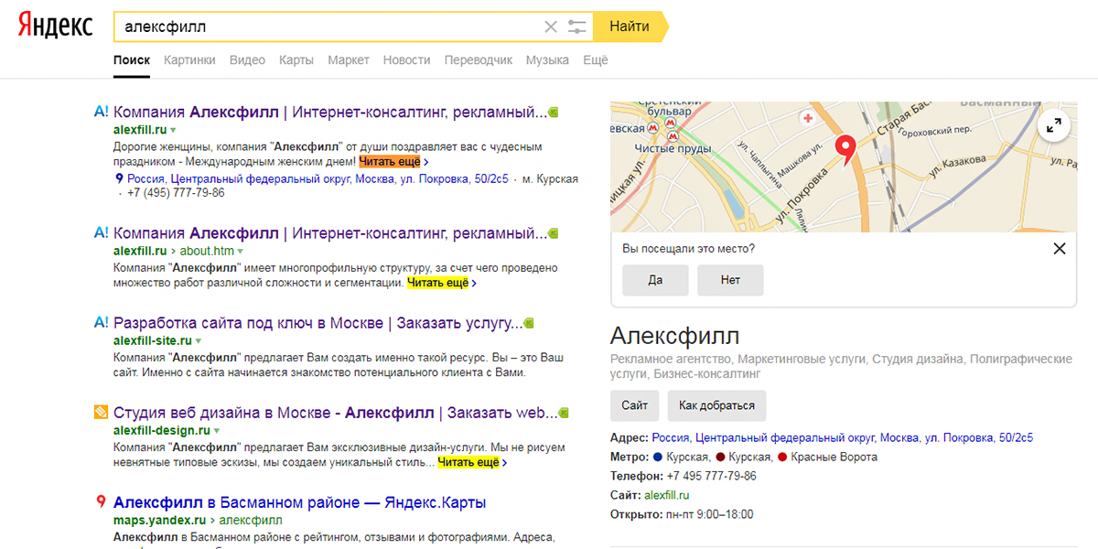This screenshot has width=1098, height=549.
Task: Answer Да to visited place question
Action: tap(655, 280)
